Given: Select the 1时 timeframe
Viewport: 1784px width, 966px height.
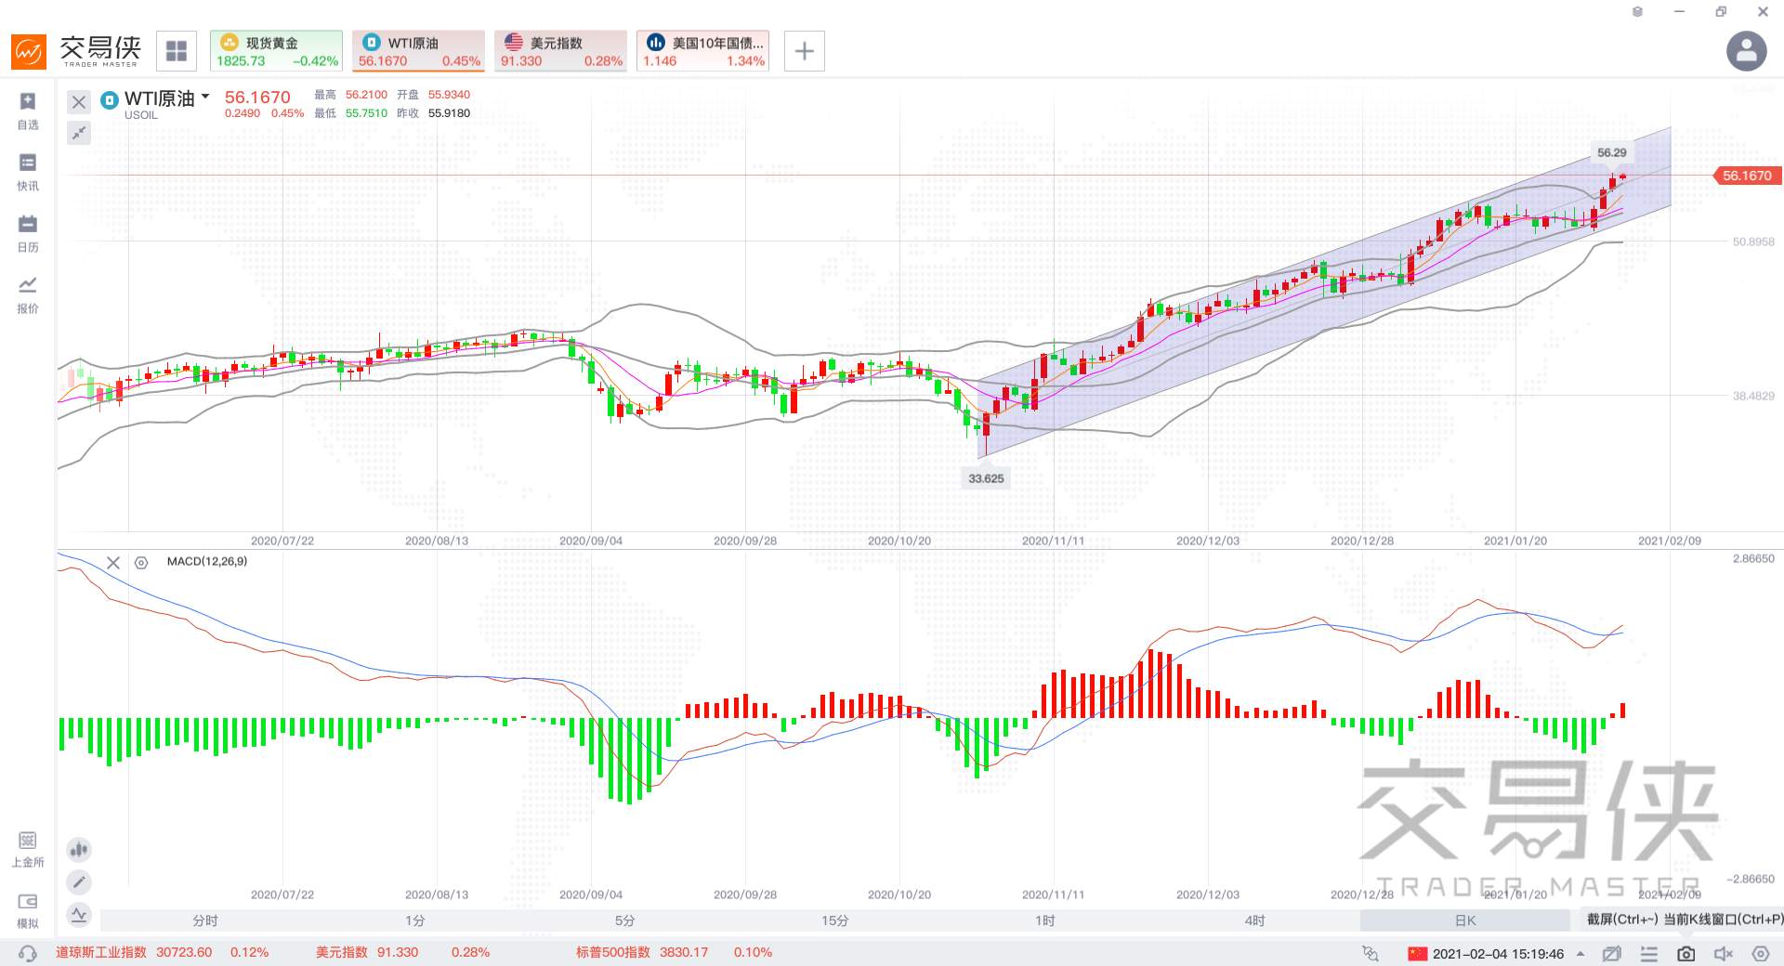Looking at the screenshot, I should point(1045,920).
